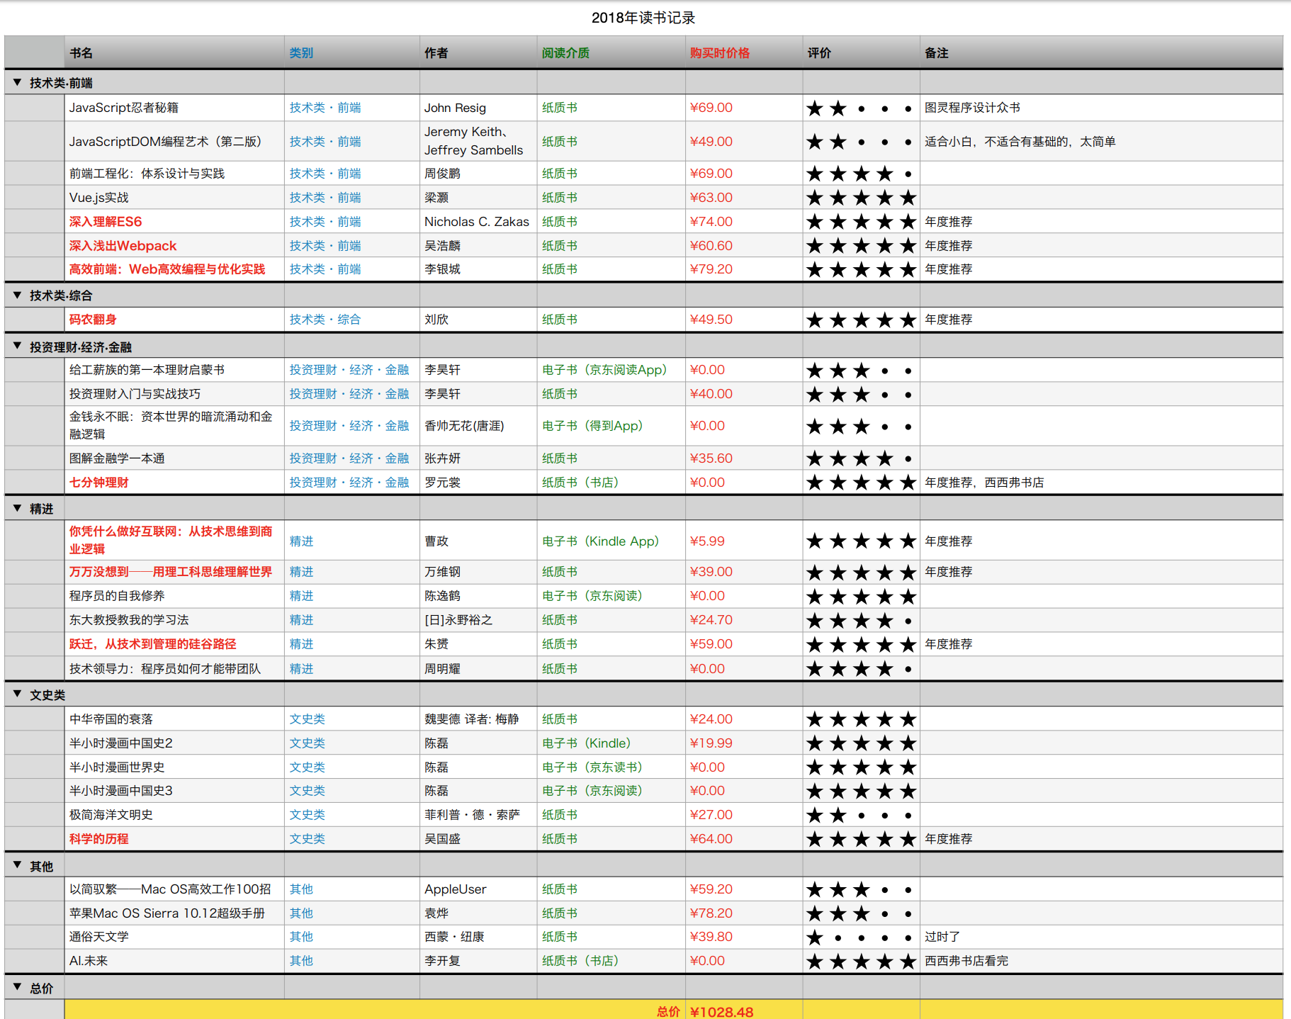Select the medium cell 电子书（Kindle）

[611, 743]
